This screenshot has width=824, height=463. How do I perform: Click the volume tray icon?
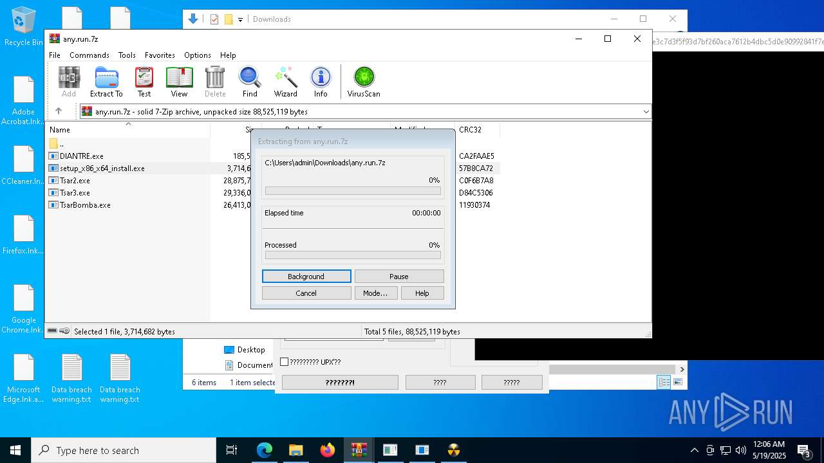pos(741,450)
